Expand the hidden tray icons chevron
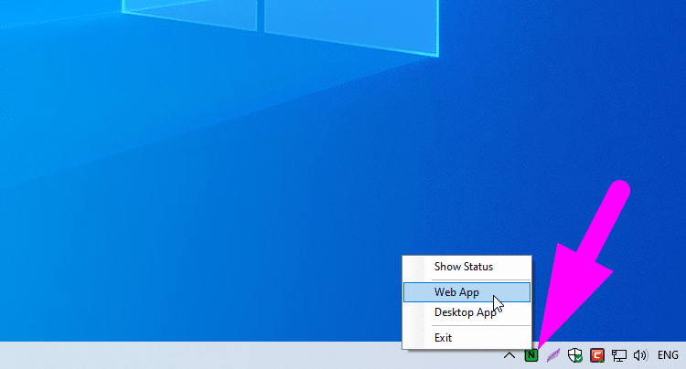 pyautogui.click(x=509, y=355)
